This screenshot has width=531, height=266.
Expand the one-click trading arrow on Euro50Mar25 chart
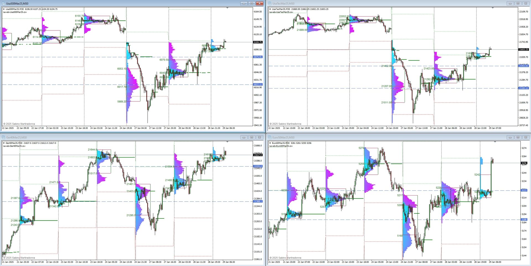(270, 143)
